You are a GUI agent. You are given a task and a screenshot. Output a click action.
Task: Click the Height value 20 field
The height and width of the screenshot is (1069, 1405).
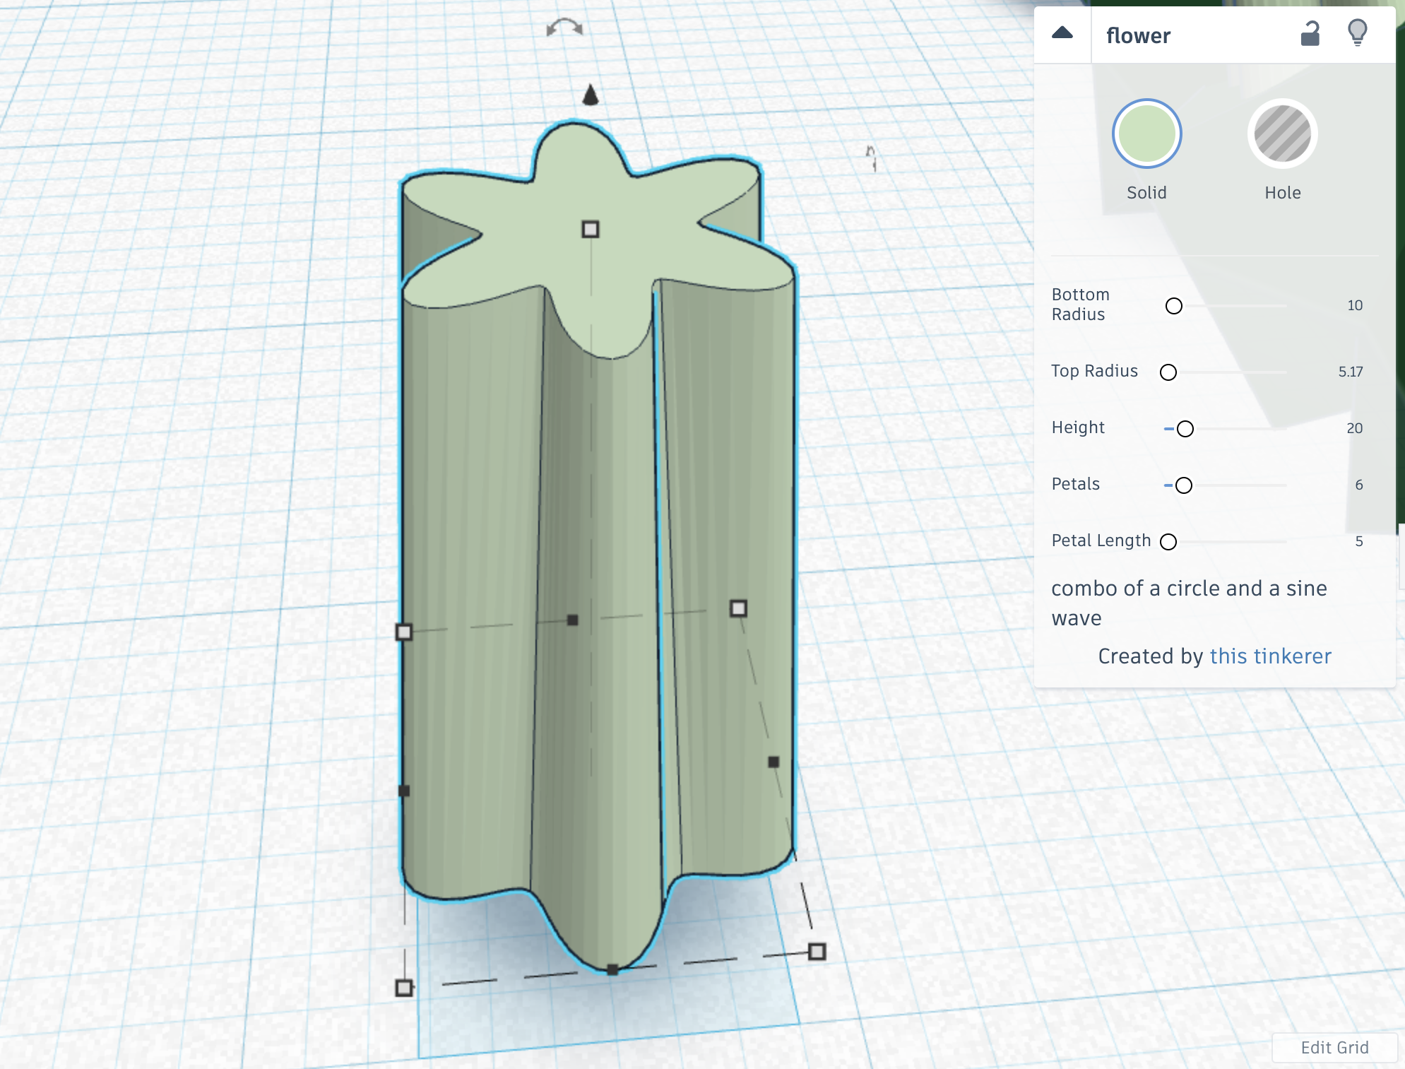[1354, 428]
